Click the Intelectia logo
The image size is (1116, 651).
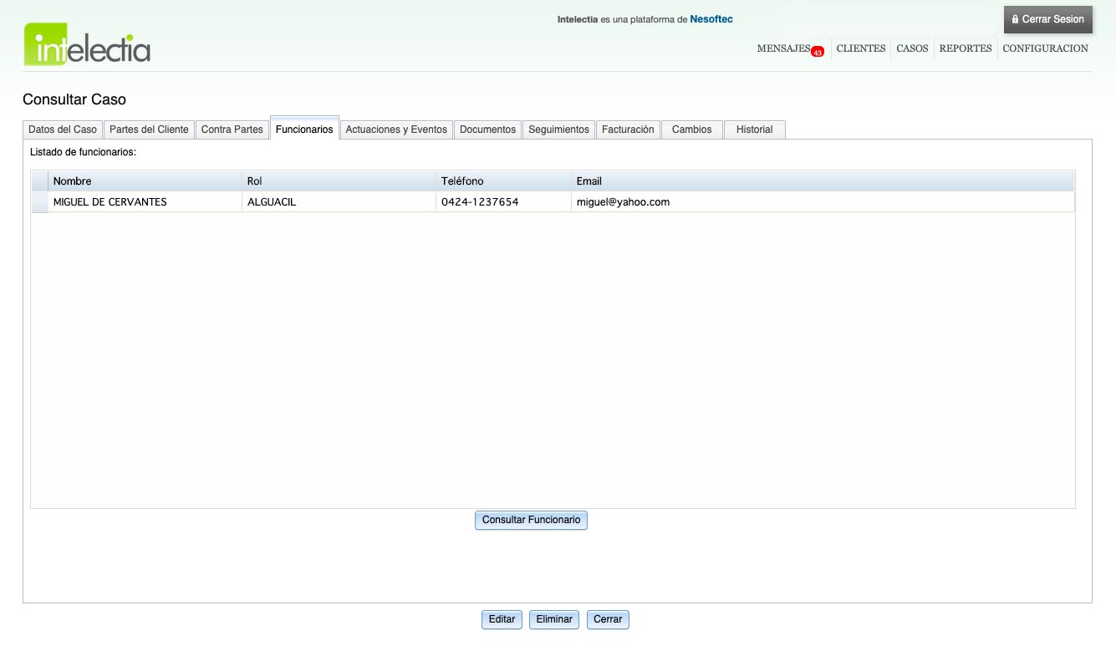[87, 45]
